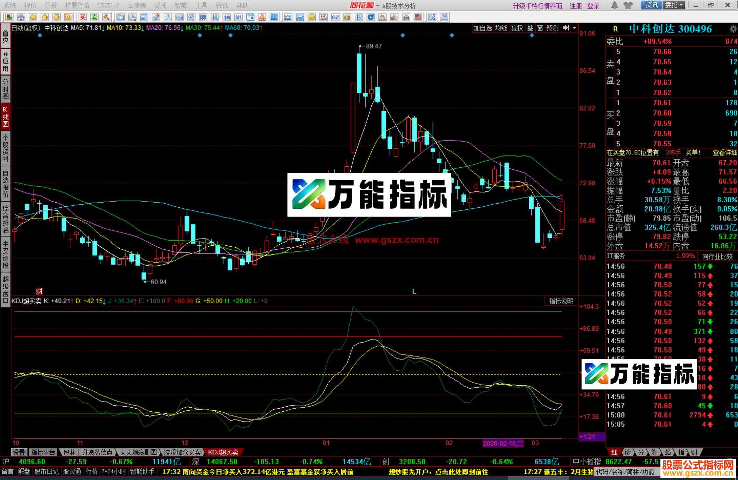Click the HK Hong Kong market icon
Image resolution: width=738 pixels, height=480 pixels.
382,17
